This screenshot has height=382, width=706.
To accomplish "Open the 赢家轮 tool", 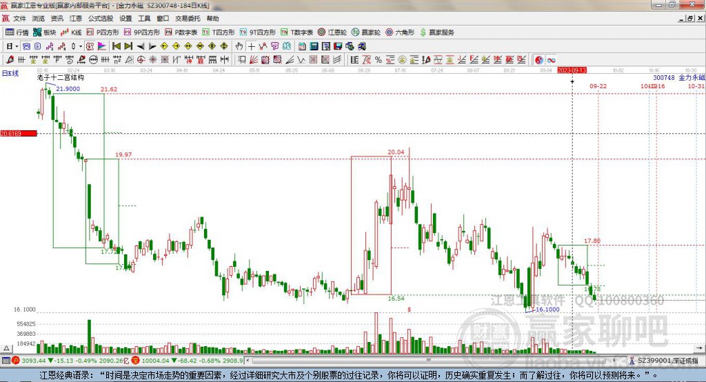I will click(366, 32).
